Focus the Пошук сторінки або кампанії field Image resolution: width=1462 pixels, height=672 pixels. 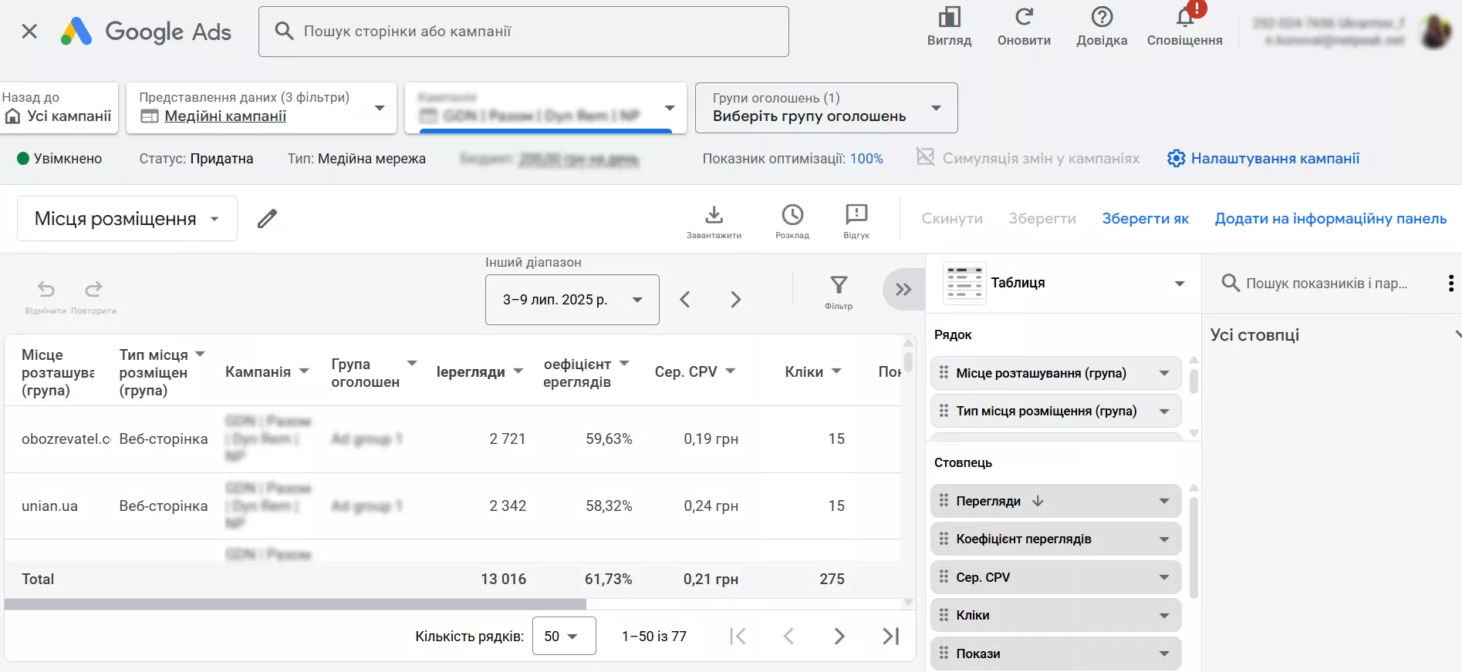coord(524,32)
